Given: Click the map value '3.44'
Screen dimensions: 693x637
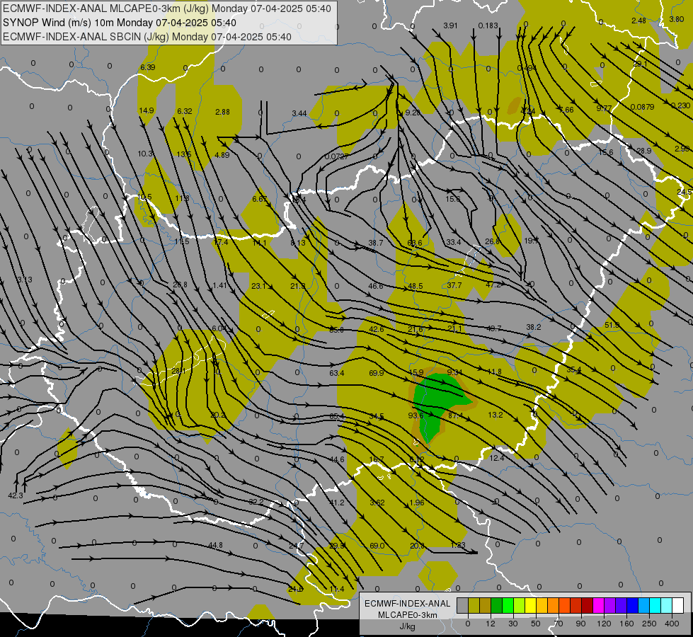Looking at the screenshot, I should click(x=299, y=113).
